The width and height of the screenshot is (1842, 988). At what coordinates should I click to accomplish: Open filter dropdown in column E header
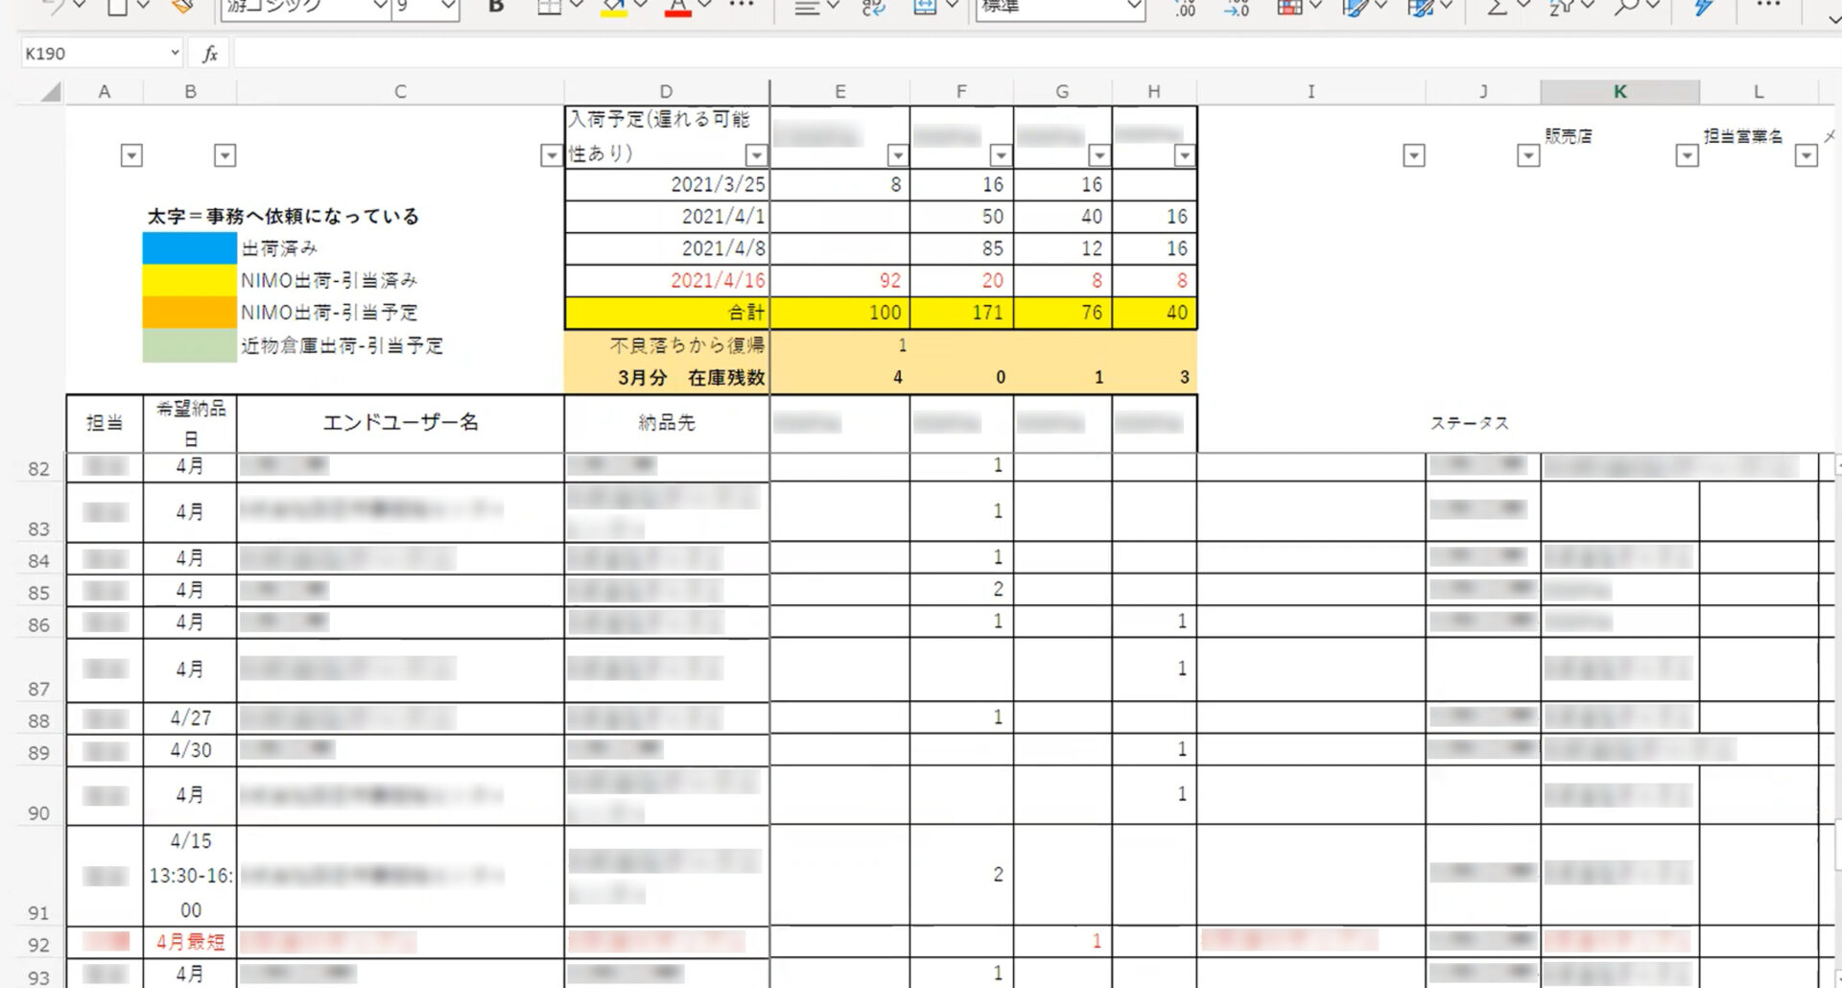click(x=897, y=155)
